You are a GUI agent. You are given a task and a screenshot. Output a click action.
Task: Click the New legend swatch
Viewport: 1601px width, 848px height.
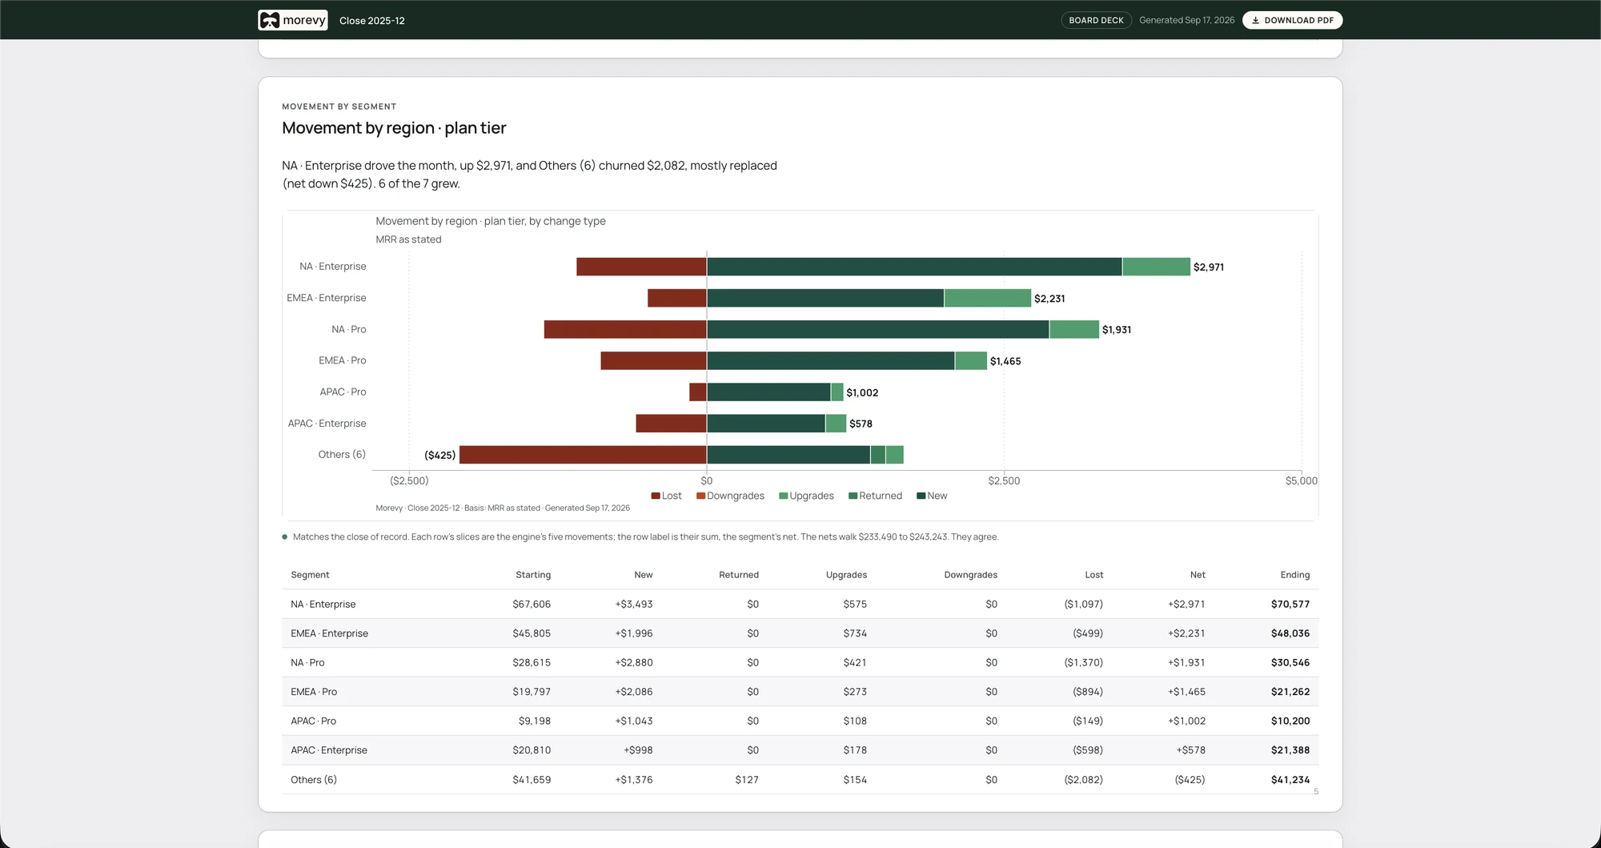pyautogui.click(x=921, y=496)
